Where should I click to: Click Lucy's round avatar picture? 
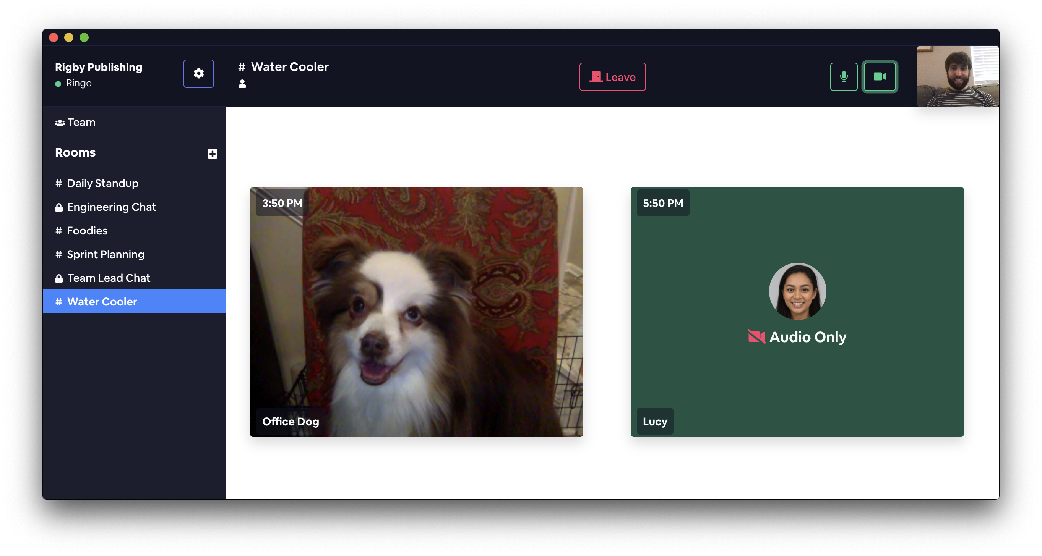(797, 291)
